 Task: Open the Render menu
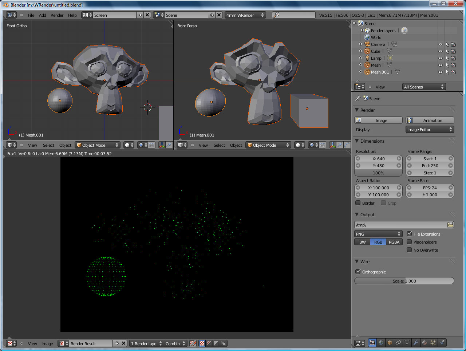[57, 15]
